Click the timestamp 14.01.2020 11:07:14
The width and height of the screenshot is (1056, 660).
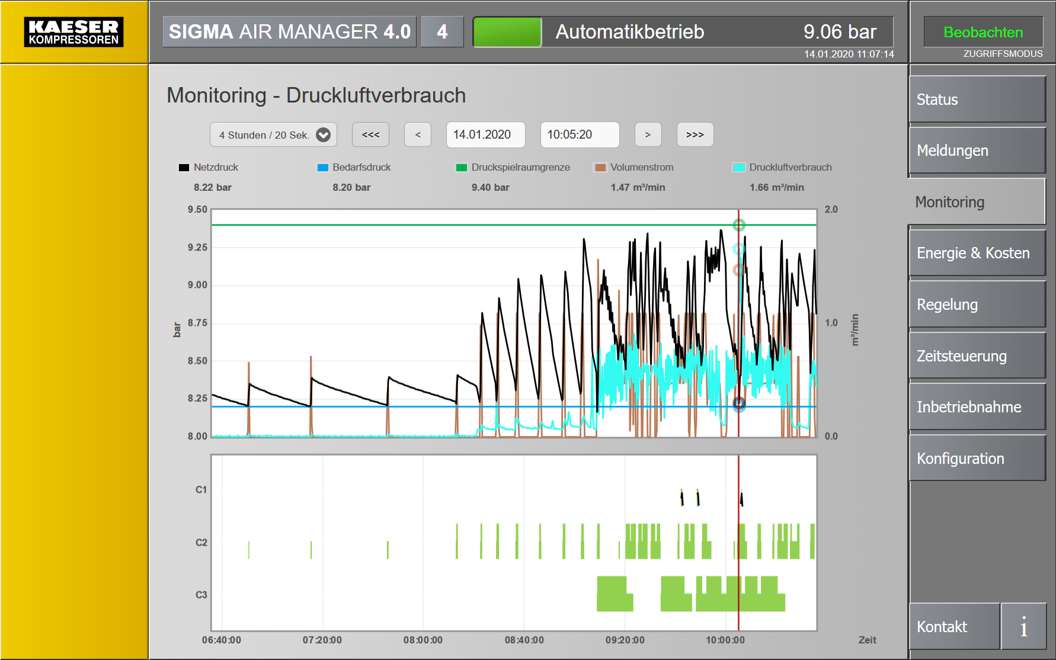[849, 54]
